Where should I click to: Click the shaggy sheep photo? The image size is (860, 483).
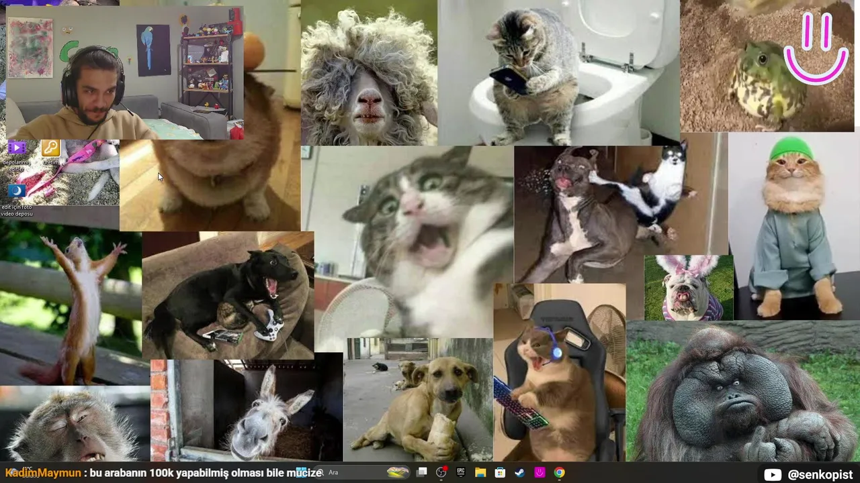(x=369, y=72)
